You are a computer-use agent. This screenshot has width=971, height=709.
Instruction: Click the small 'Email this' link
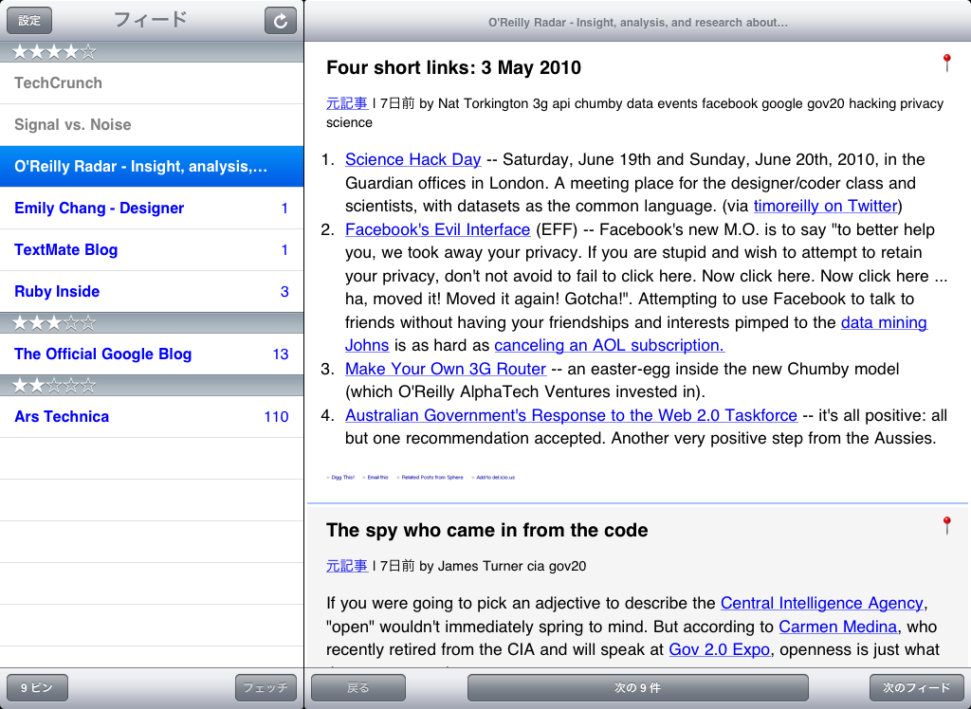click(377, 478)
